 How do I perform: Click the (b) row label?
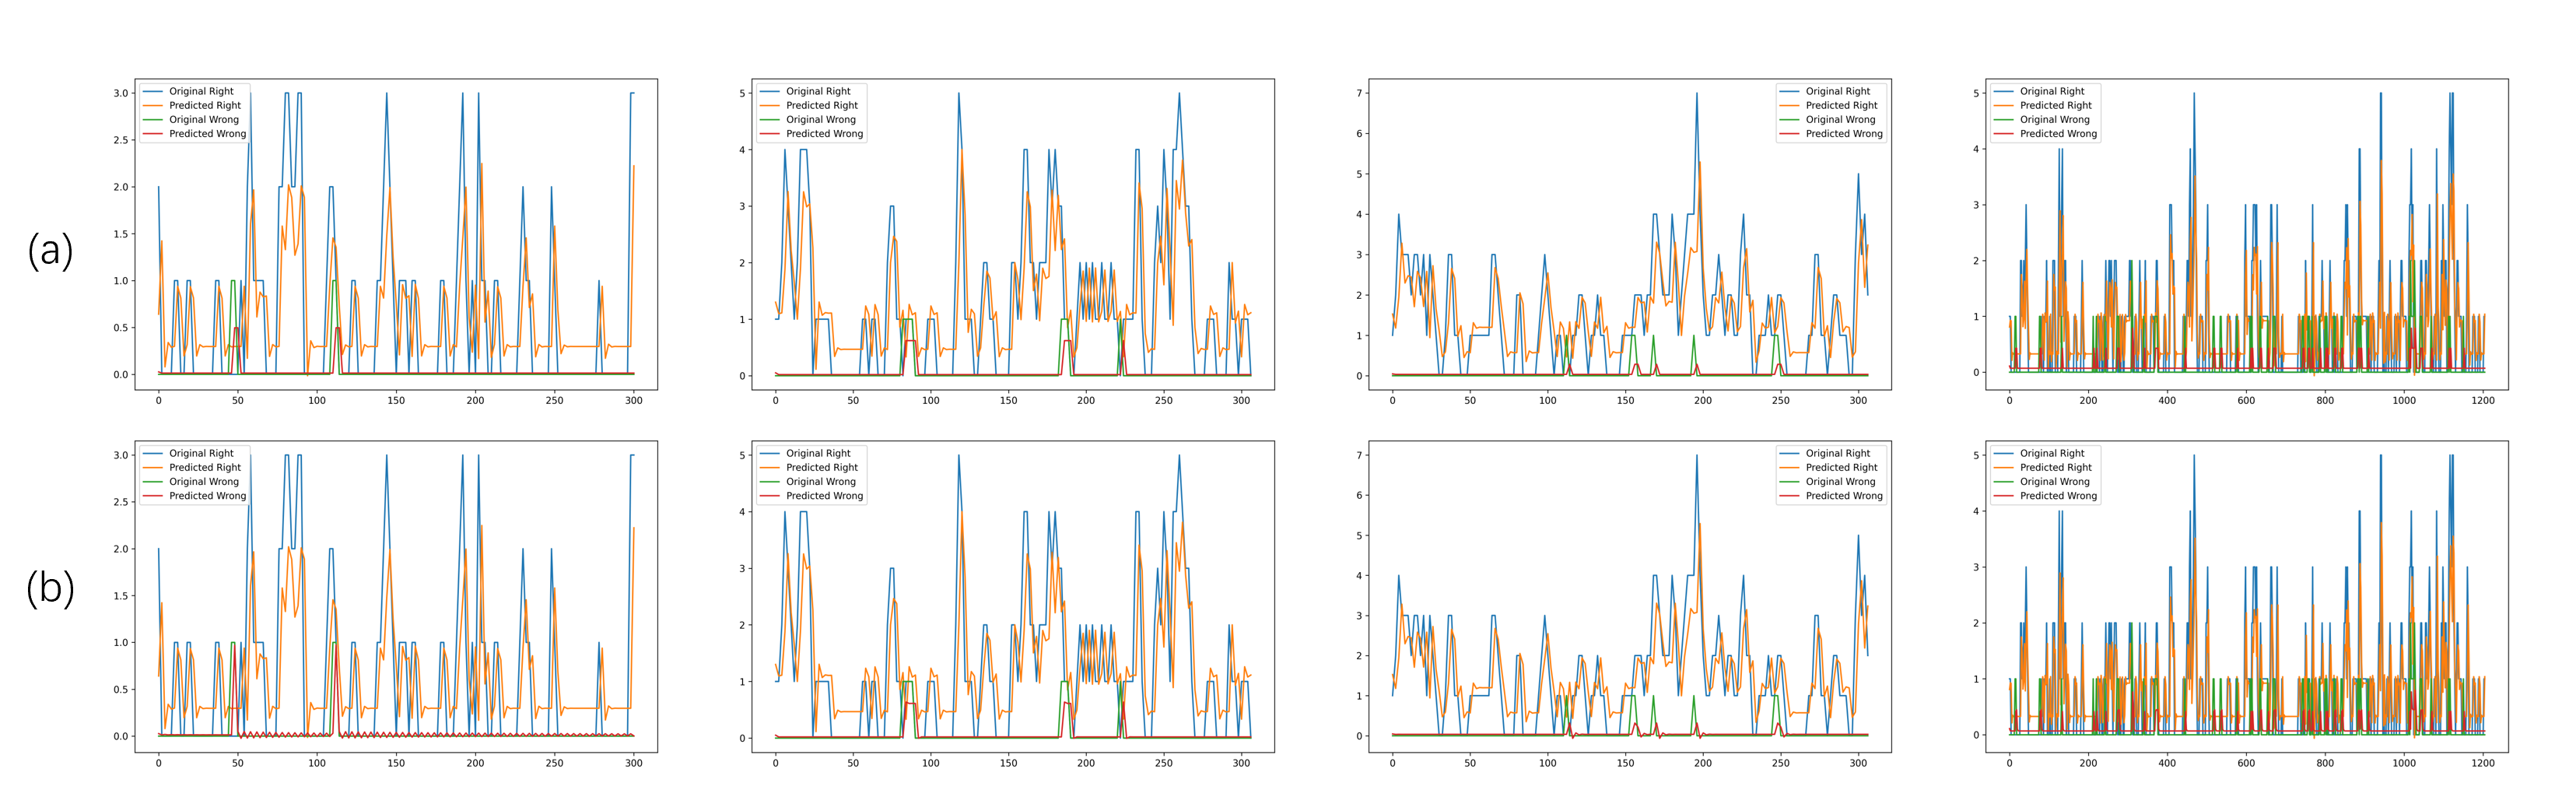50,588
